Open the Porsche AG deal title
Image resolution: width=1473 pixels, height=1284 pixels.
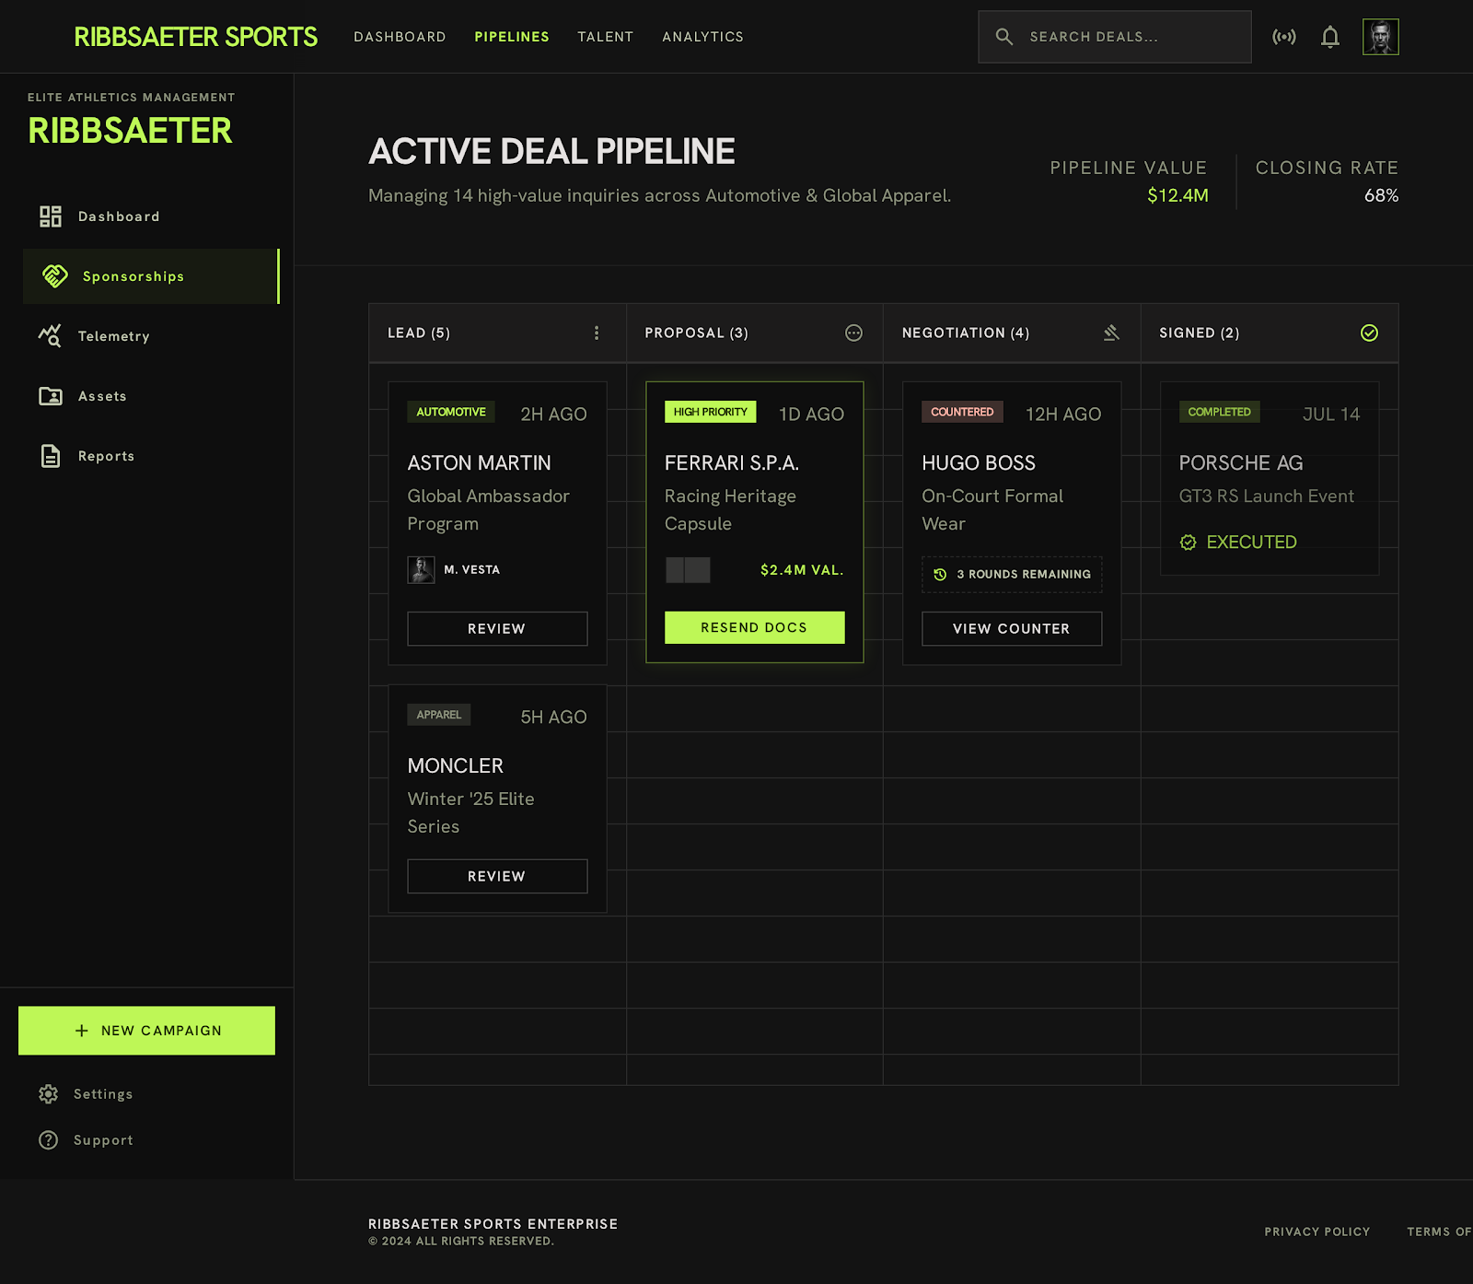pyautogui.click(x=1241, y=463)
